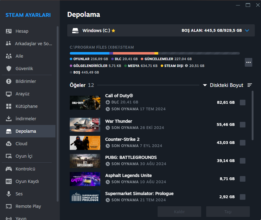Click the Ses microphone icon
Image resolution: width=261 pixels, height=220 pixels.
click(x=9, y=194)
